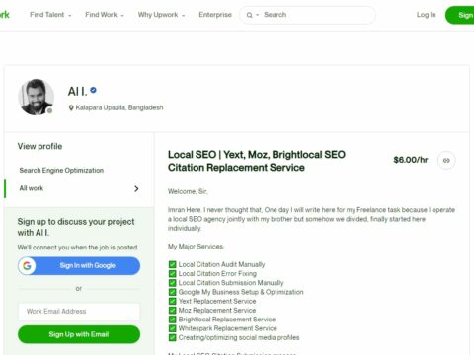
Task: Click the Google logo icon on sign-in button
Action: click(27, 265)
